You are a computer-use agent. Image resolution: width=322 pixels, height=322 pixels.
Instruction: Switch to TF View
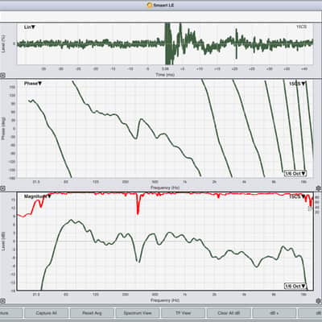(x=183, y=313)
